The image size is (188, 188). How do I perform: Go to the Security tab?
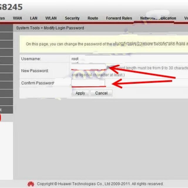pyautogui.click(x=72, y=18)
